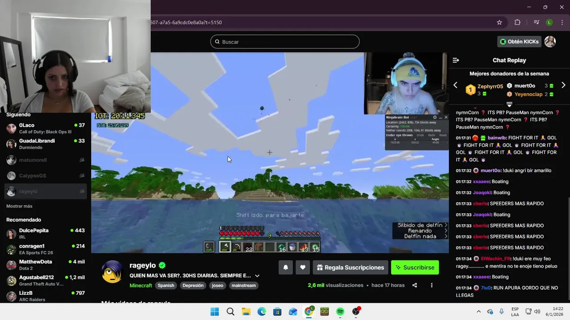Screen dimensions: 570x320
Task: Open OBS Studio from taskbar
Action: [356, 312]
